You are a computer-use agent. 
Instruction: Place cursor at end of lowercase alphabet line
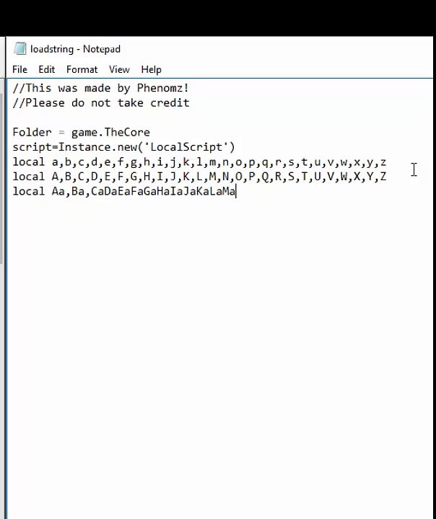(x=387, y=162)
